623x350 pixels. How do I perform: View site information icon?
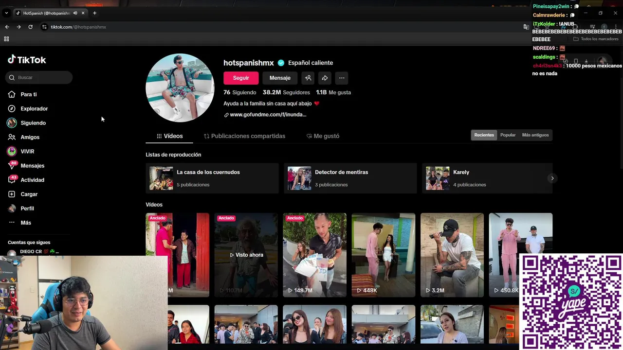pyautogui.click(x=44, y=27)
